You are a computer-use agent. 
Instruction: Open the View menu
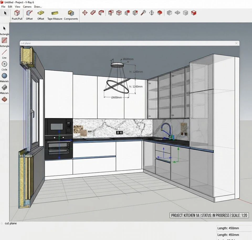tap(18, 7)
